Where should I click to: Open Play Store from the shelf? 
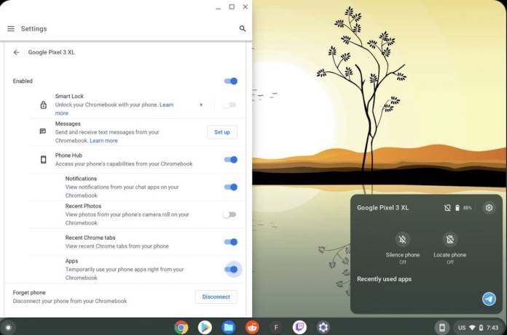click(205, 328)
